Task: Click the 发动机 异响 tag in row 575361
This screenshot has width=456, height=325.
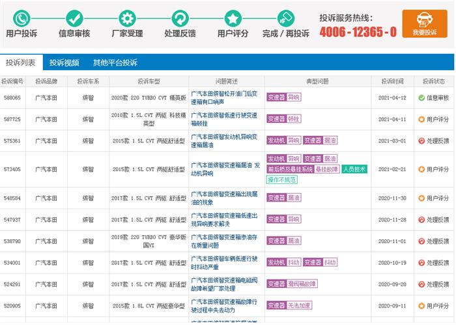Action: [284, 140]
